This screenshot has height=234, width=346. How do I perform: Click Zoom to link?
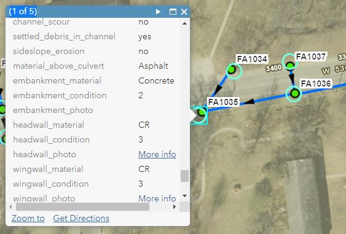(28, 218)
